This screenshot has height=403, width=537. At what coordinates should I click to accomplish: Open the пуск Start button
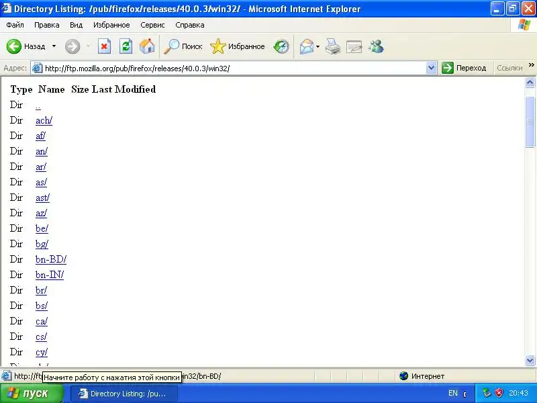tap(32, 393)
